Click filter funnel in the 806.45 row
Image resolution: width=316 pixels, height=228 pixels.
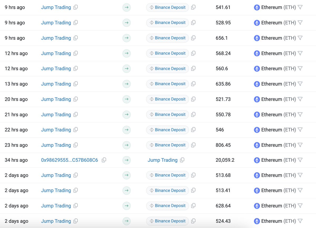[300, 145]
